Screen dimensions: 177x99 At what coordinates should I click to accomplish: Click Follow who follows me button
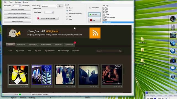click(x=17, y=10)
